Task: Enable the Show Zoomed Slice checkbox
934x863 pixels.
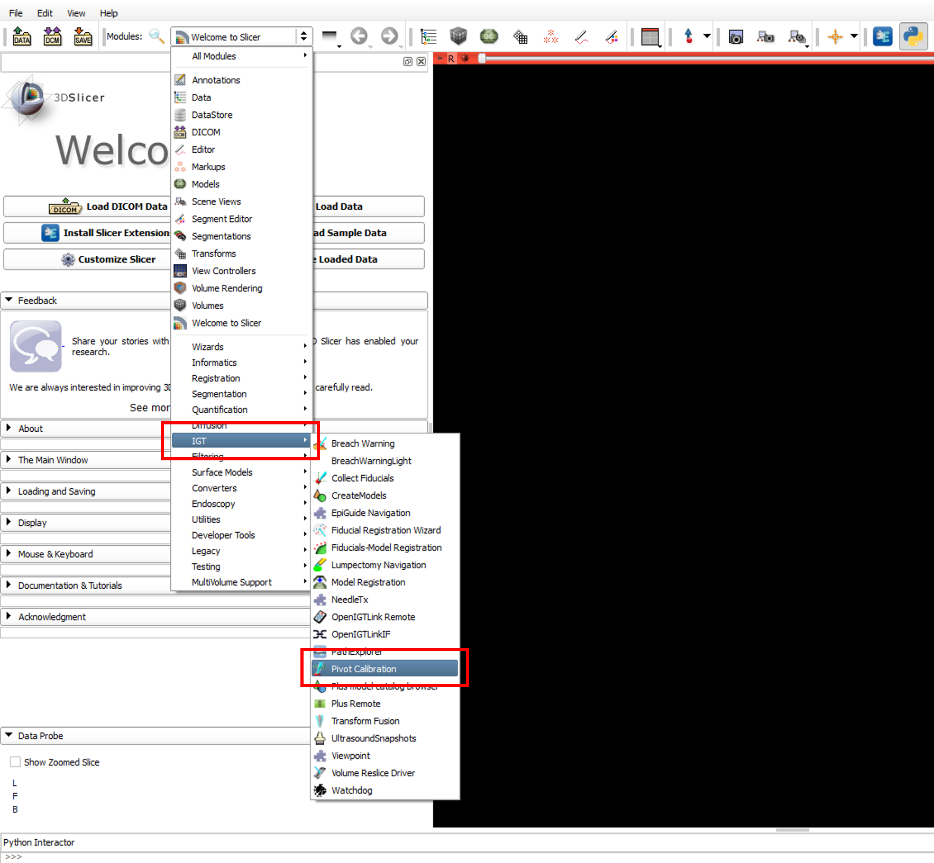Action: (x=15, y=762)
